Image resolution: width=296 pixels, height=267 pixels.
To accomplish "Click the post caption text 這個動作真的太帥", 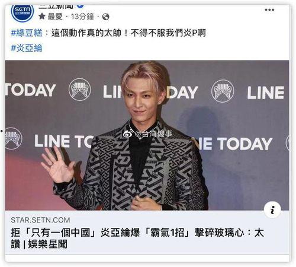I will pyautogui.click(x=86, y=33).
